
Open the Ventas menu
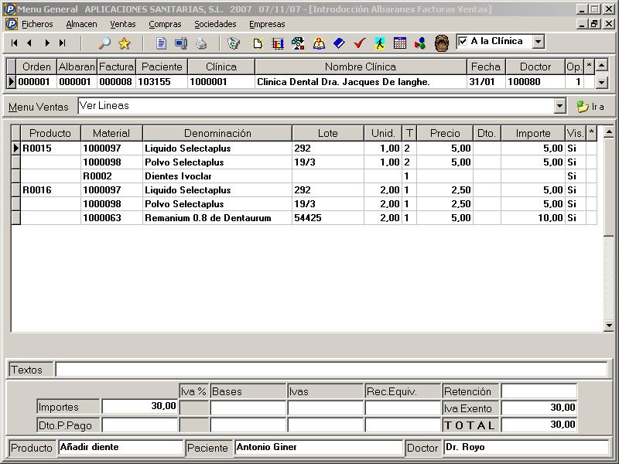pos(123,24)
